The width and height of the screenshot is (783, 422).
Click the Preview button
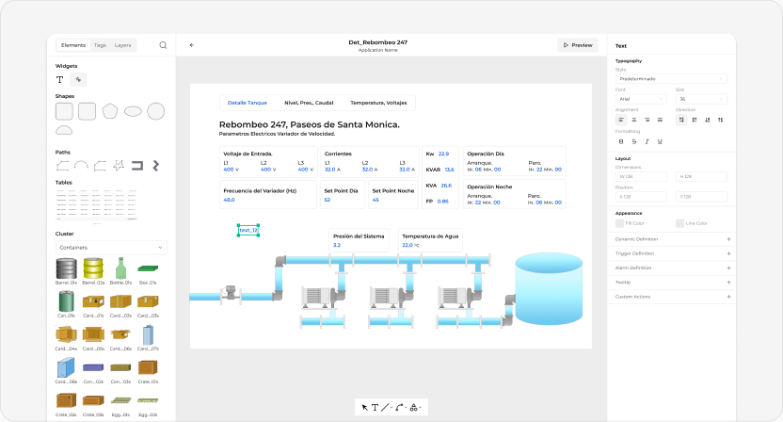coord(578,45)
